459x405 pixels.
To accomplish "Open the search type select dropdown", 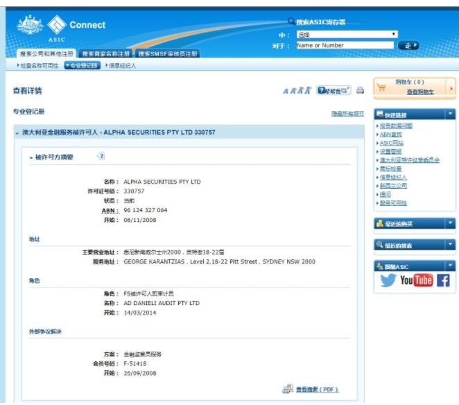I will [x=347, y=34].
